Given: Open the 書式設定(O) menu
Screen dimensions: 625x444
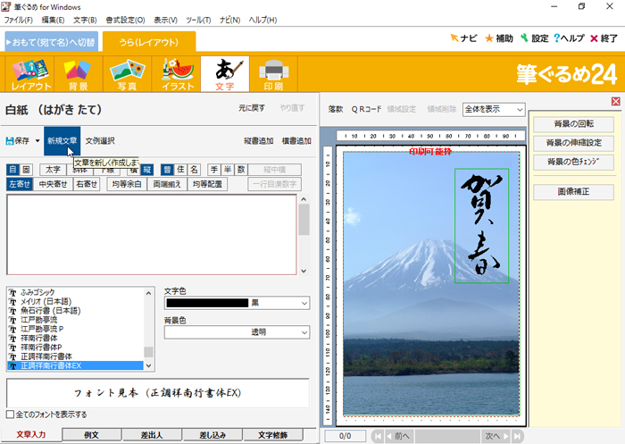Looking at the screenshot, I should [x=125, y=20].
